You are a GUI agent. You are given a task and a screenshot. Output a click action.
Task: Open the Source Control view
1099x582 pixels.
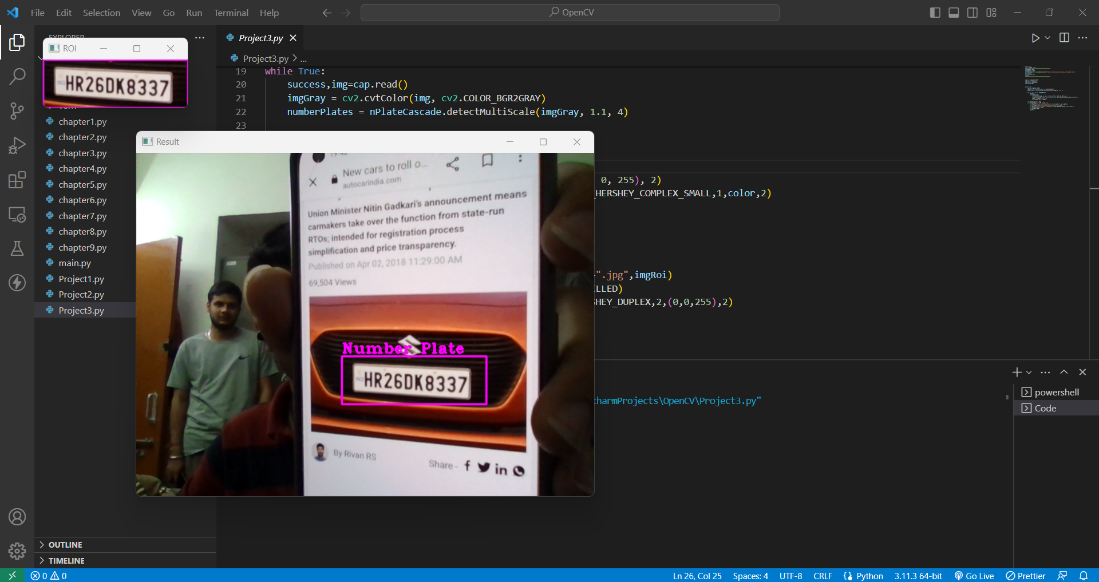coord(17,111)
